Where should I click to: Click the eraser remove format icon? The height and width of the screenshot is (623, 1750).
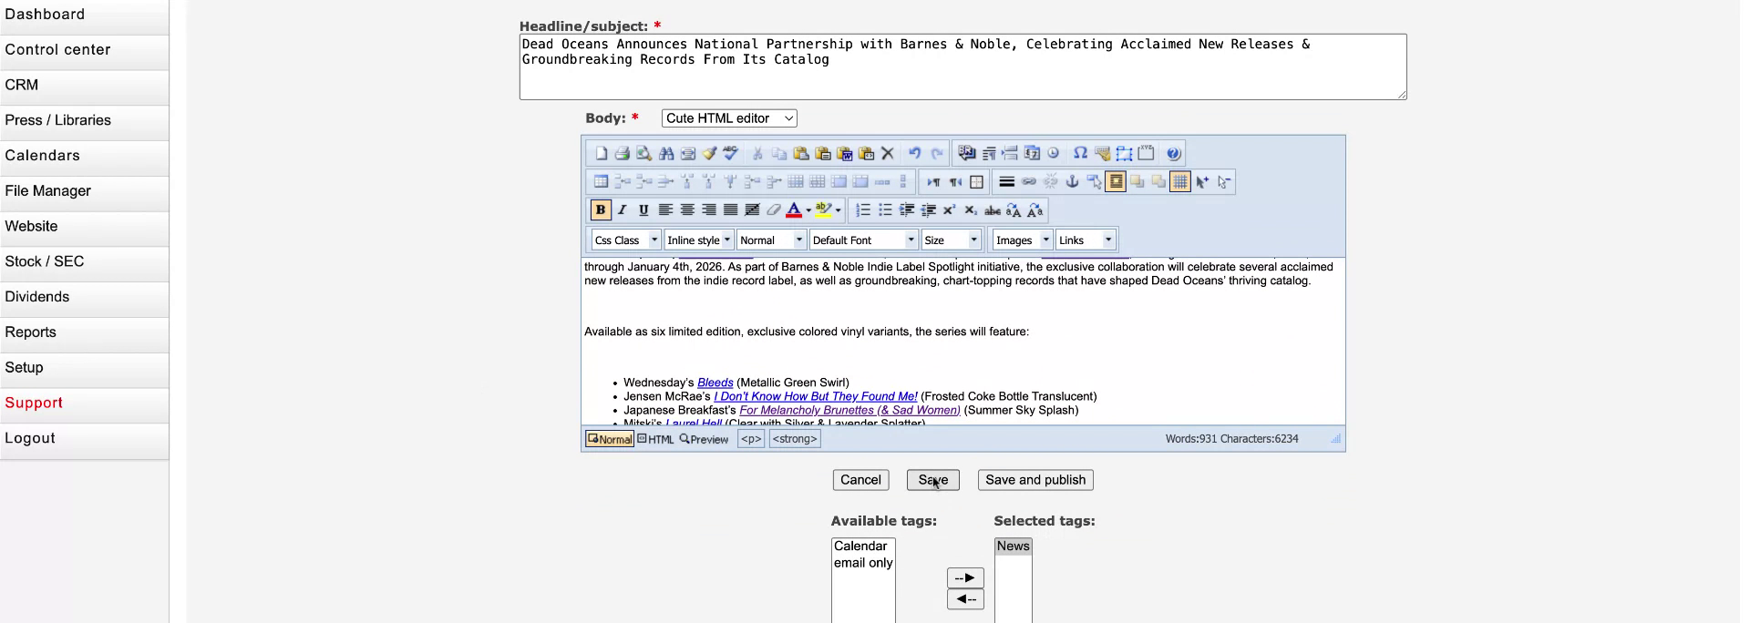[774, 210]
